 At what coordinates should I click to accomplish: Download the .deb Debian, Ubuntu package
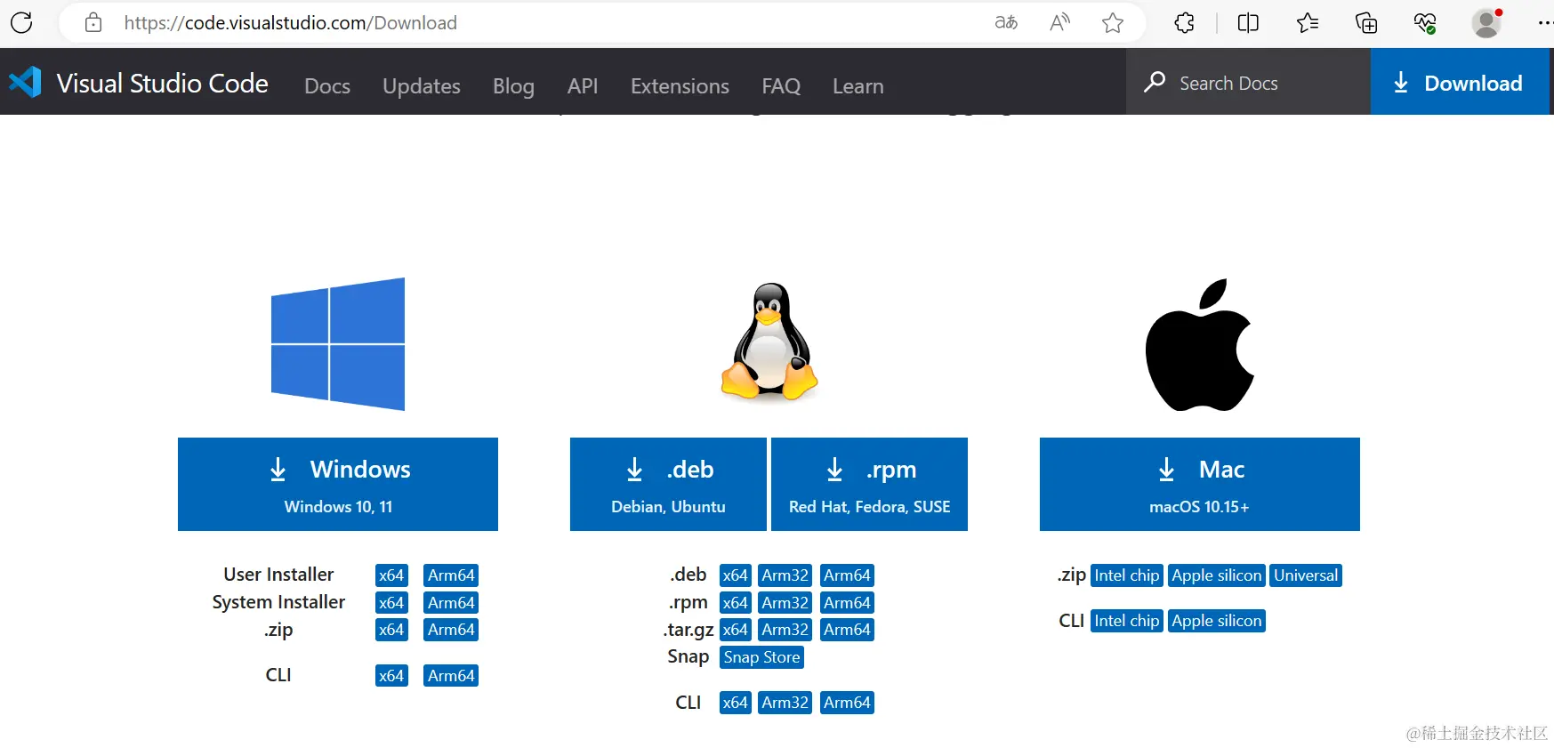pos(668,484)
